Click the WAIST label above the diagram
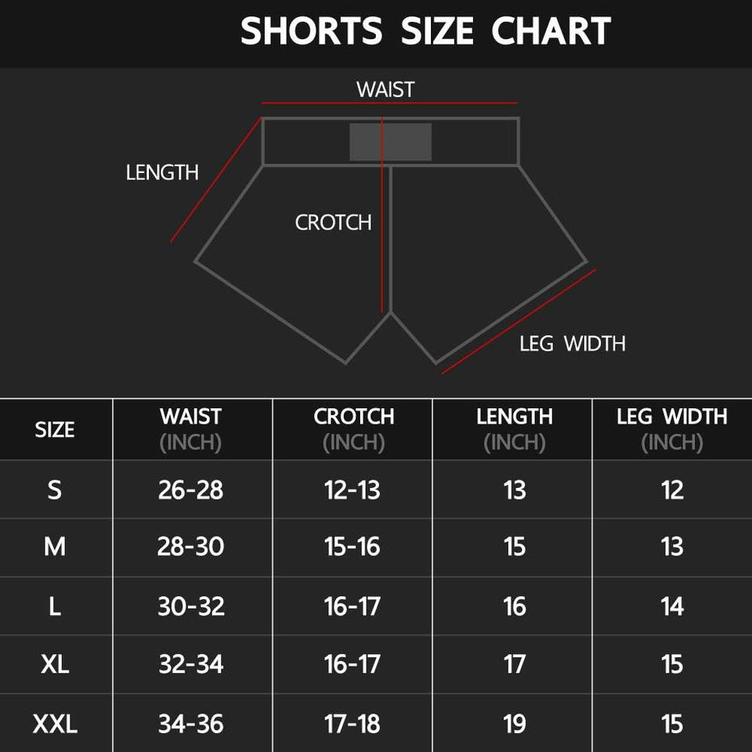The height and width of the screenshot is (752, 752). pos(385,89)
